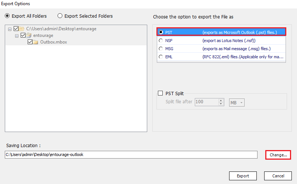The image size is (297, 184).
Task: Uncheck the C:\Users\admin\Desktop\entourage checkbox
Action: click(x=16, y=29)
